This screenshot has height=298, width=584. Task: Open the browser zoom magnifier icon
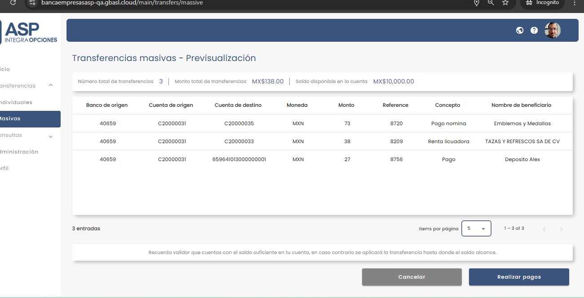click(491, 3)
